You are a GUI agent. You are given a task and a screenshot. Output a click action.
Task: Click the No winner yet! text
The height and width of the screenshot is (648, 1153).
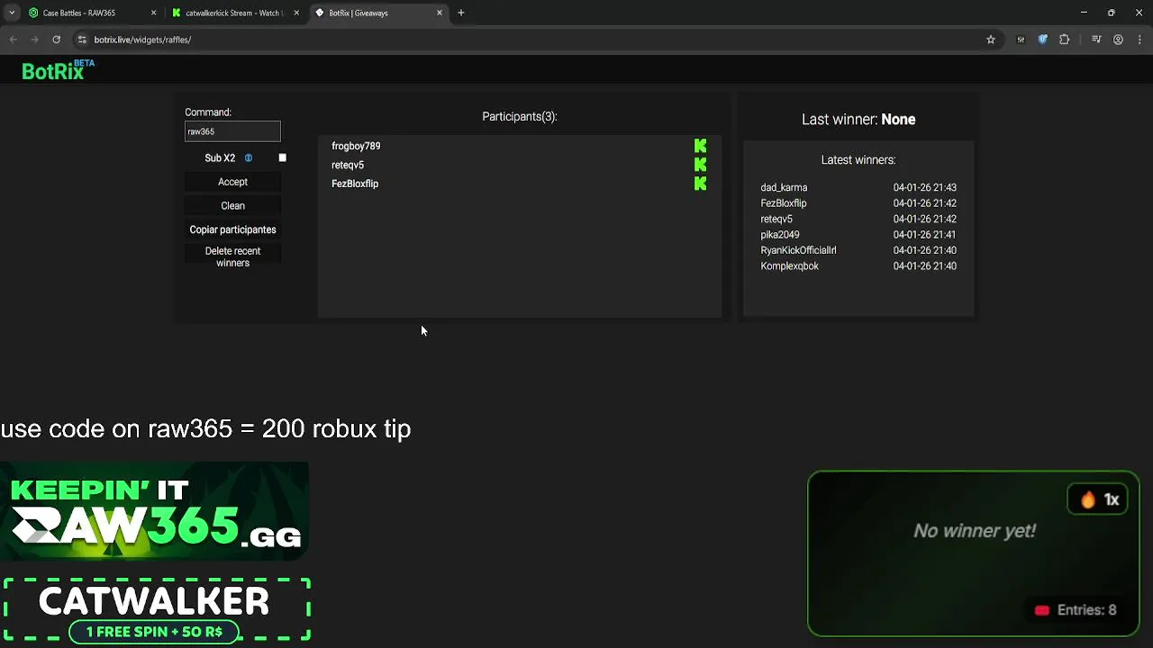(975, 531)
